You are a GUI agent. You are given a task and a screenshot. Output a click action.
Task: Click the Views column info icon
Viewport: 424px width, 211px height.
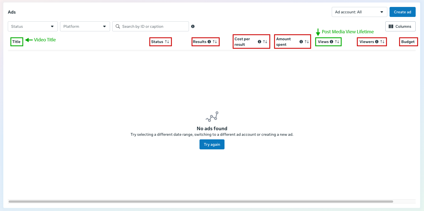click(x=331, y=42)
